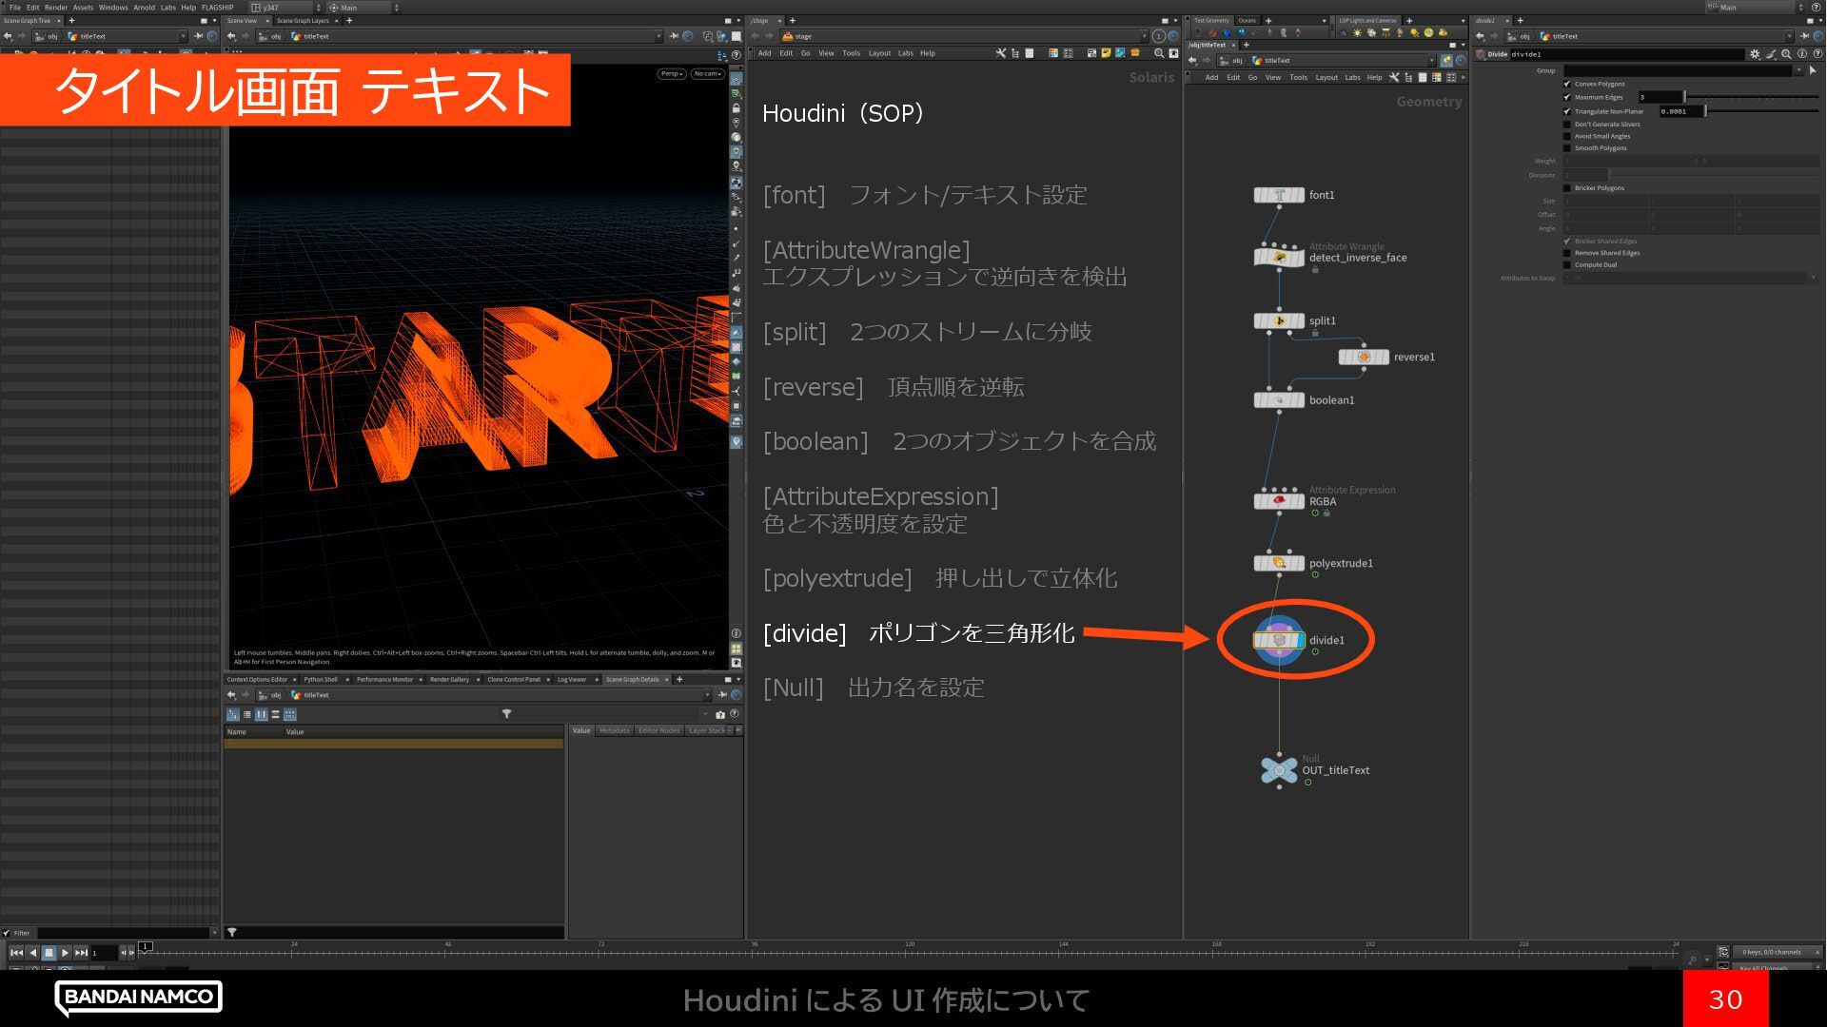Select the polyextrude1 node
The height and width of the screenshot is (1027, 1827).
(1279, 563)
